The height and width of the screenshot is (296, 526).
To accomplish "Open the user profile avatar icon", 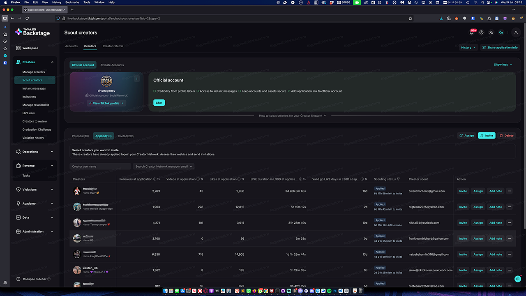I will click(516, 33).
